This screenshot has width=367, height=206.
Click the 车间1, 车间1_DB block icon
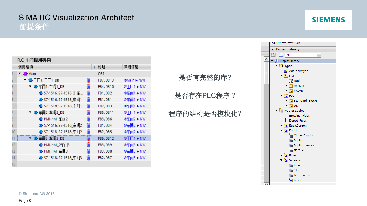(x=36, y=87)
